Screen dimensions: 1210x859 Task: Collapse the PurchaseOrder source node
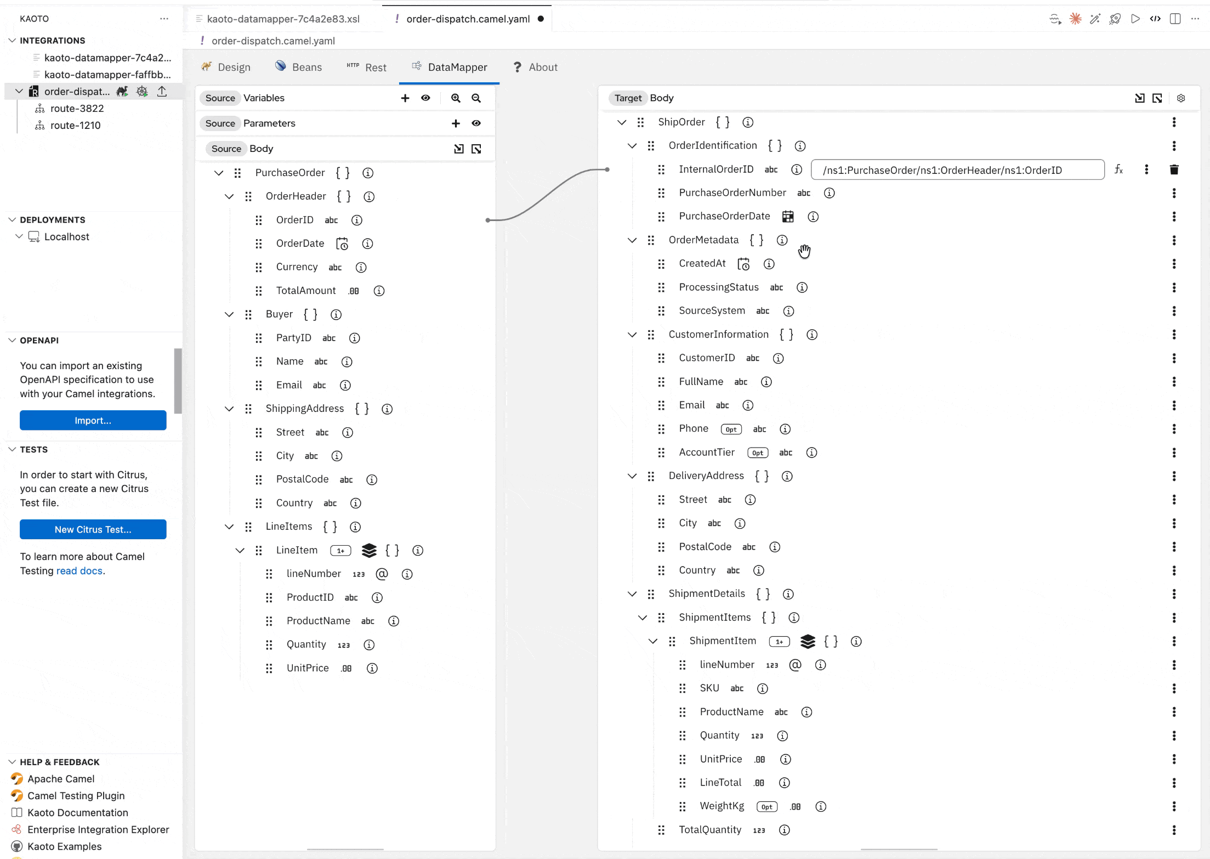click(x=219, y=173)
